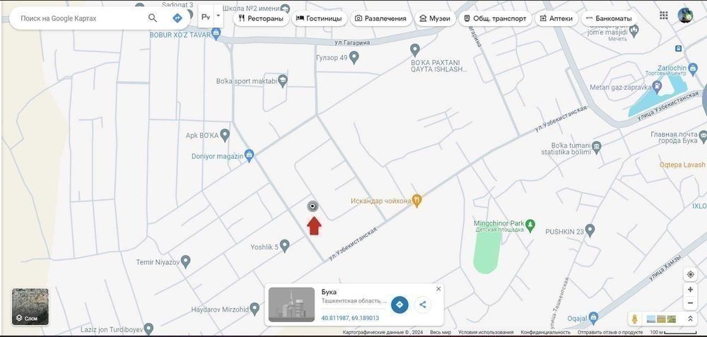707x337 pixels.
Task: Zoom out of the map
Action: tap(690, 303)
